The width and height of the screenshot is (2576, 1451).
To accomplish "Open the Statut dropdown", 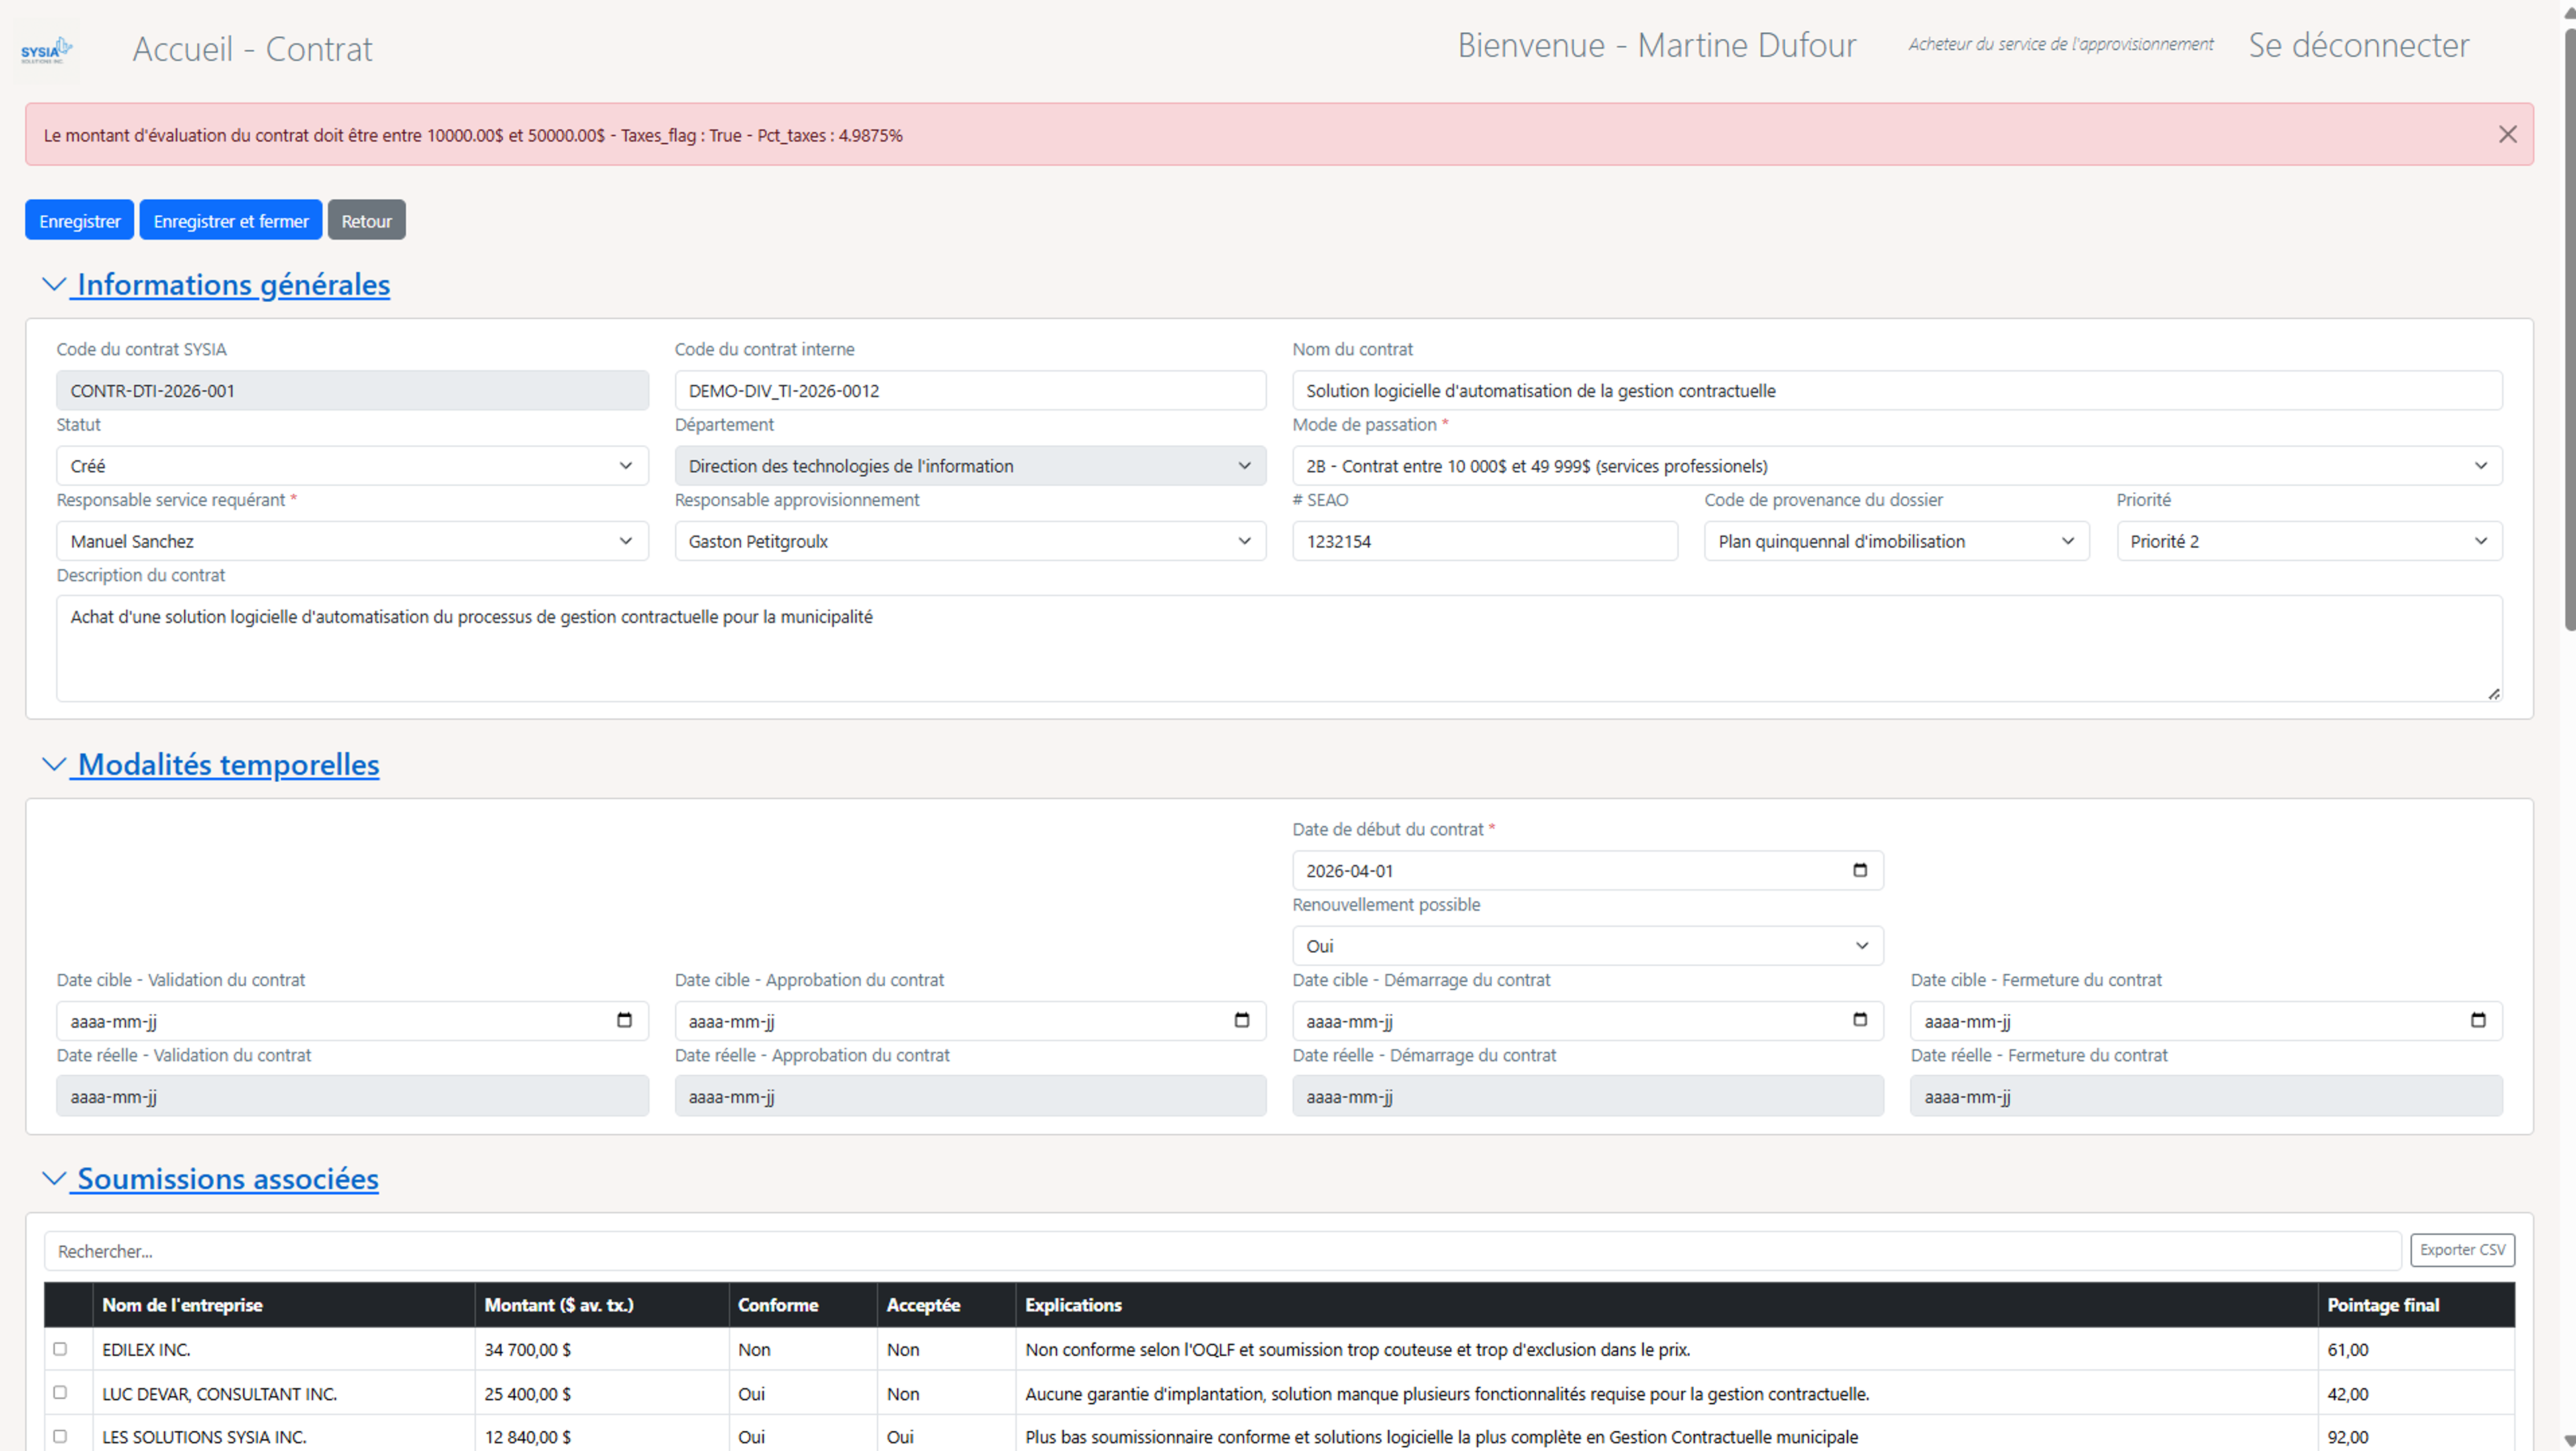I will click(352, 466).
